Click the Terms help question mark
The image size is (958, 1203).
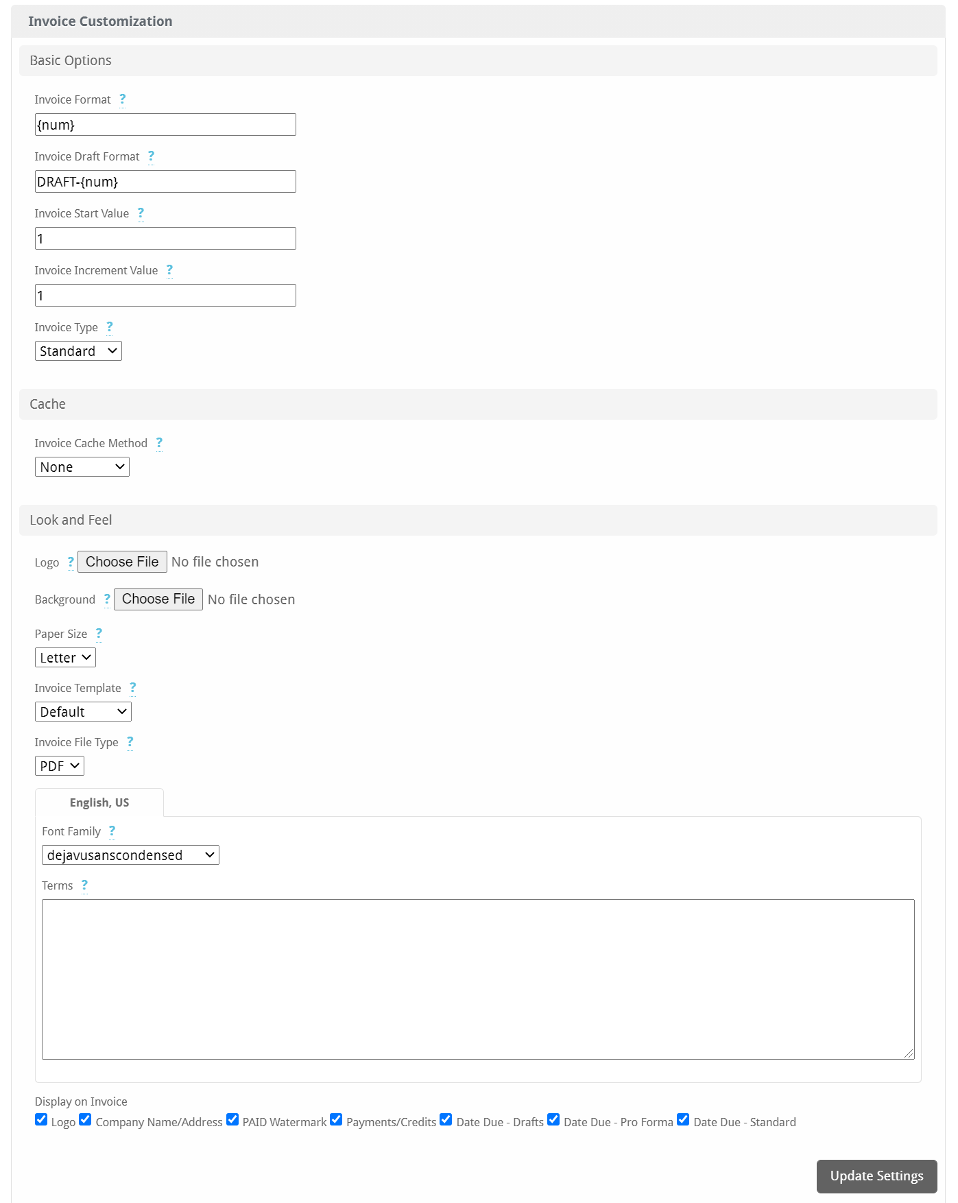84,885
